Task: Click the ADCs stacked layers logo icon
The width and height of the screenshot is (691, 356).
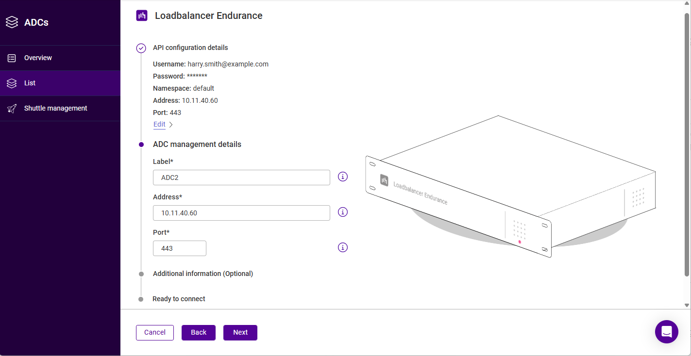Action: pyautogui.click(x=12, y=22)
